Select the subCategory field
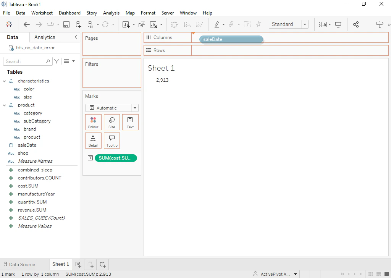 pyautogui.click(x=37, y=121)
